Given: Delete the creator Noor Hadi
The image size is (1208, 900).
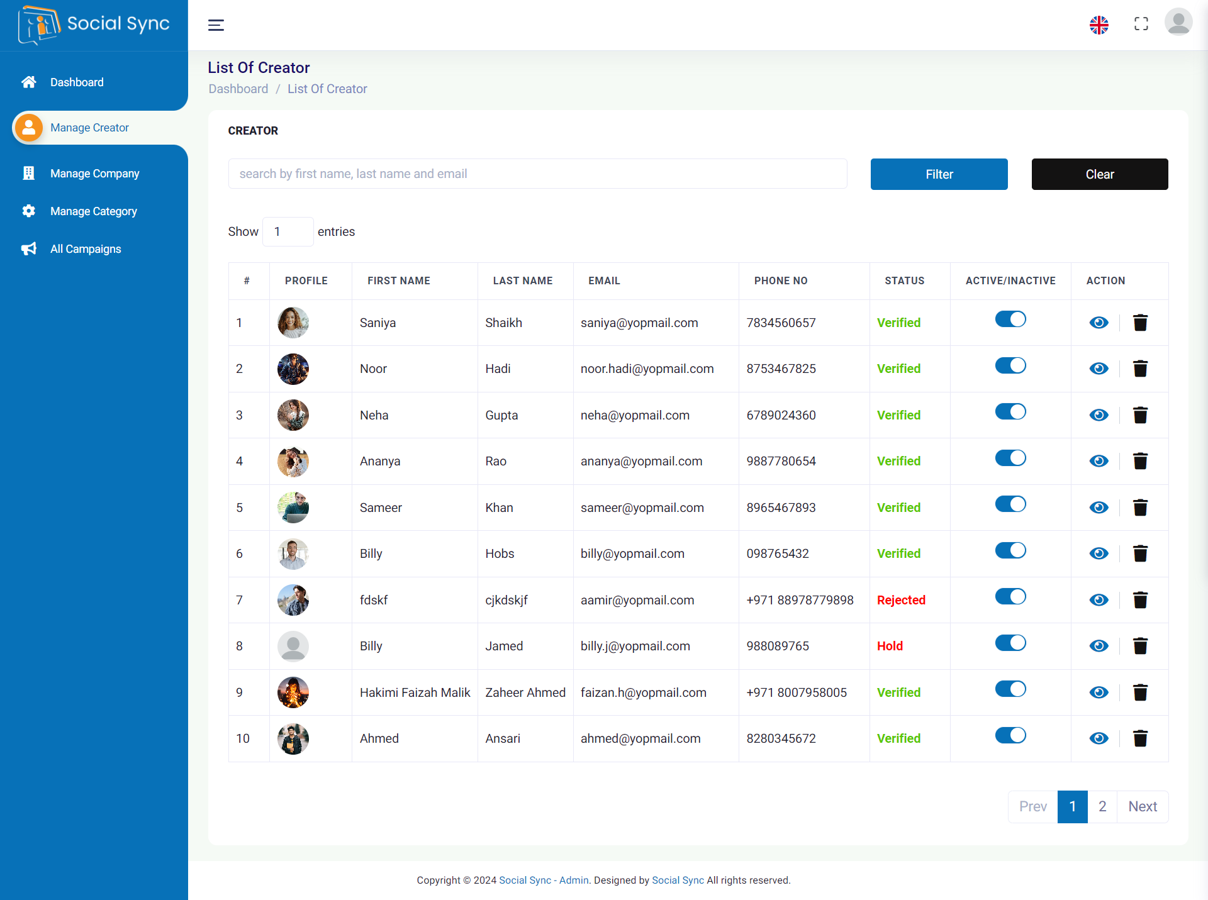Looking at the screenshot, I should [x=1141, y=369].
